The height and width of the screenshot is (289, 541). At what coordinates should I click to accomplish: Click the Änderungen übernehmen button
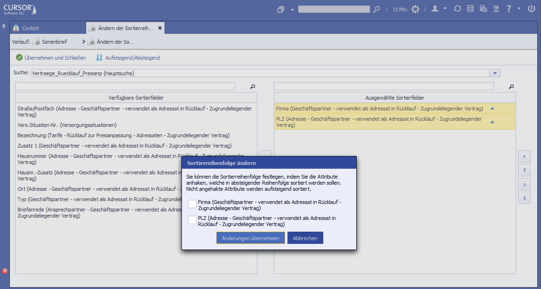pyautogui.click(x=251, y=238)
